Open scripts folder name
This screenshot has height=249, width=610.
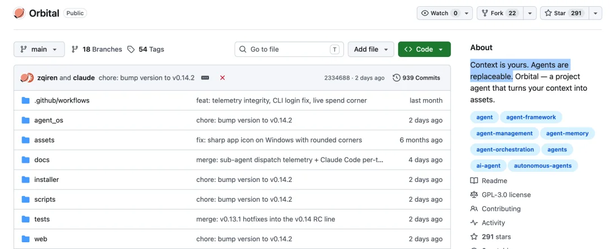click(45, 199)
